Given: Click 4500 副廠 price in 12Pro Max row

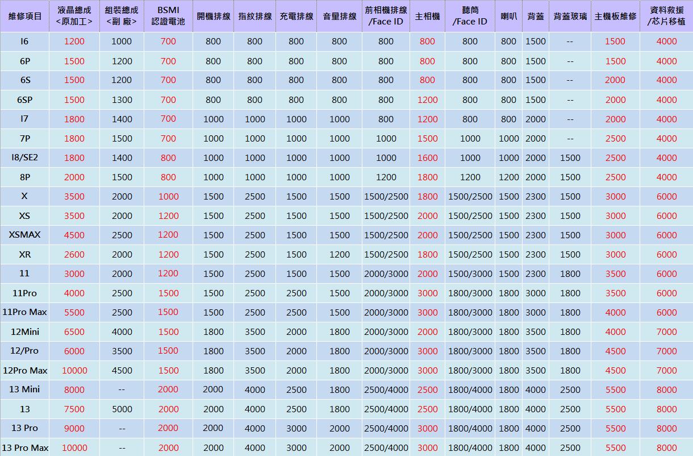Looking at the screenshot, I should [122, 371].
